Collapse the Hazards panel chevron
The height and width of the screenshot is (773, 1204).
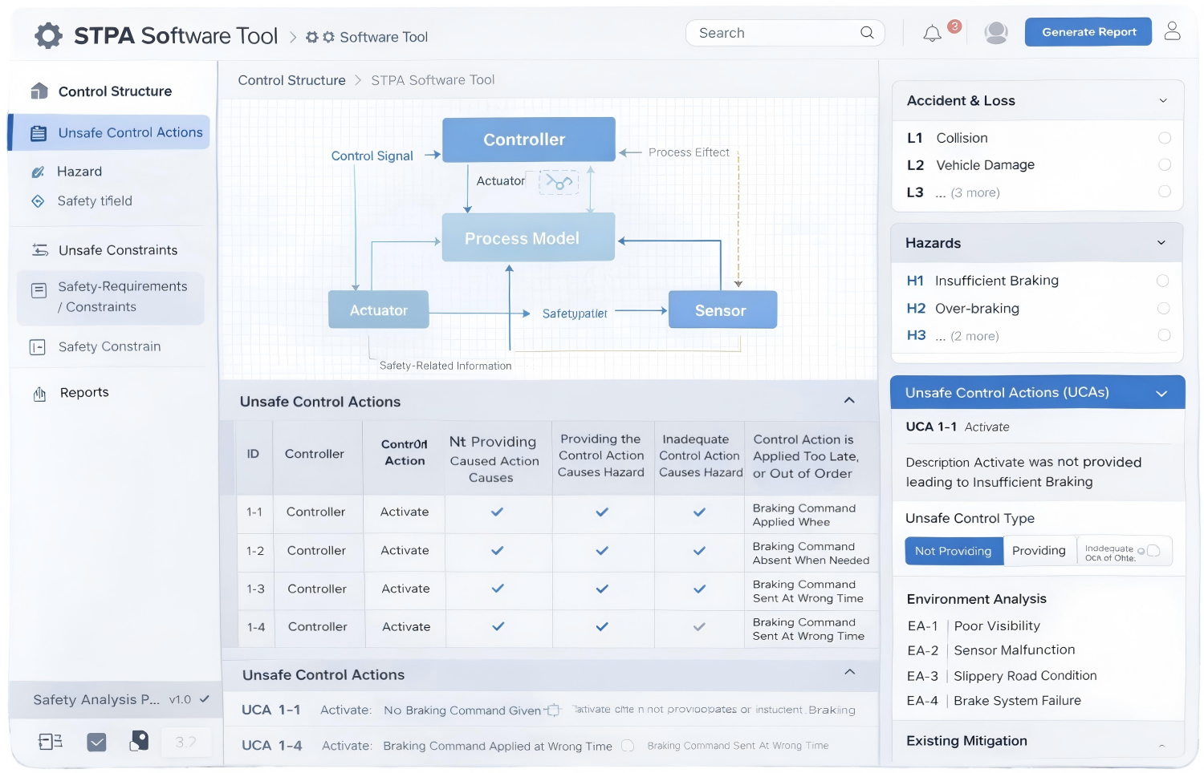coord(1161,243)
